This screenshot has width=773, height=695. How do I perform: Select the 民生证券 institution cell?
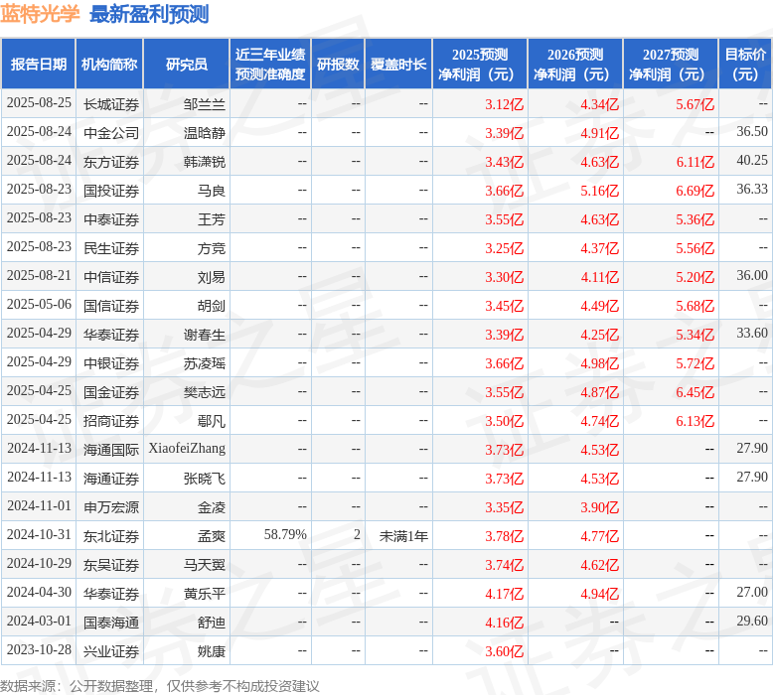click(x=111, y=248)
